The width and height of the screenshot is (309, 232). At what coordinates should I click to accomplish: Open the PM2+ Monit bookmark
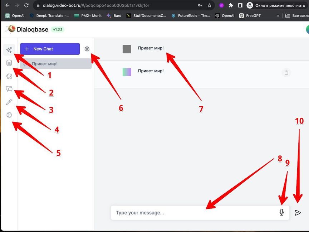coord(88,16)
